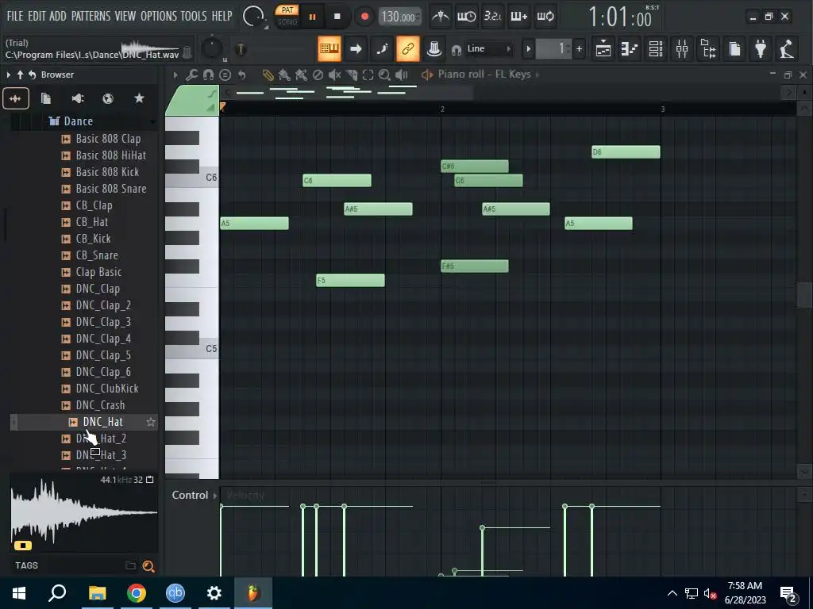Image resolution: width=813 pixels, height=609 pixels.
Task: Open the plugin picker plug icon
Action: 761,49
